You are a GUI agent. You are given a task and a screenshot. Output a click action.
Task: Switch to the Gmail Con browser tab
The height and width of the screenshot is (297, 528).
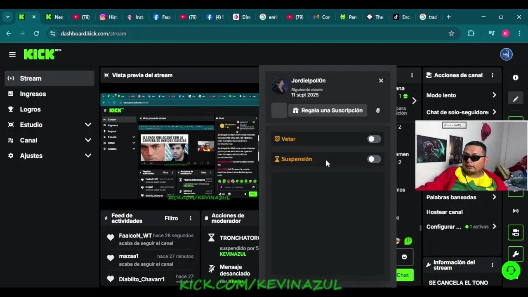pyautogui.click(x=322, y=17)
